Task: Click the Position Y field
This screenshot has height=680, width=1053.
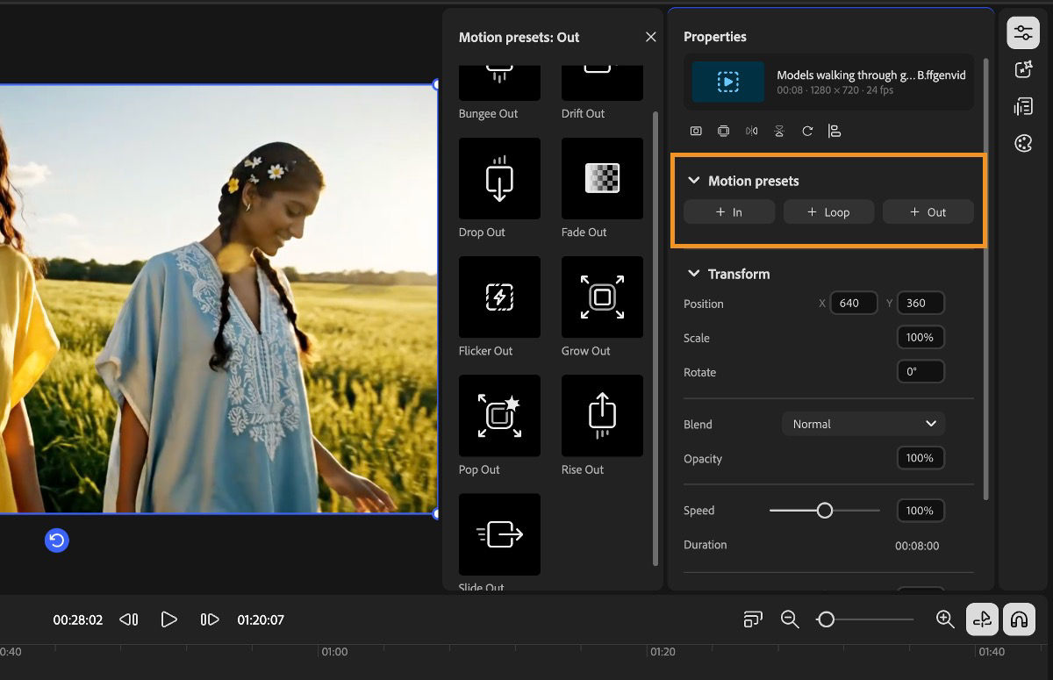Action: coord(920,303)
